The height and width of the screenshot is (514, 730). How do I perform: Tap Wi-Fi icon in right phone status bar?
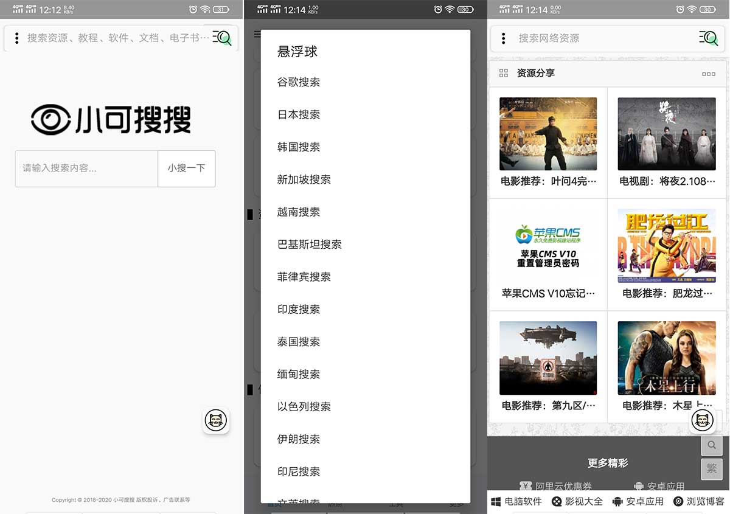pyautogui.click(x=692, y=9)
